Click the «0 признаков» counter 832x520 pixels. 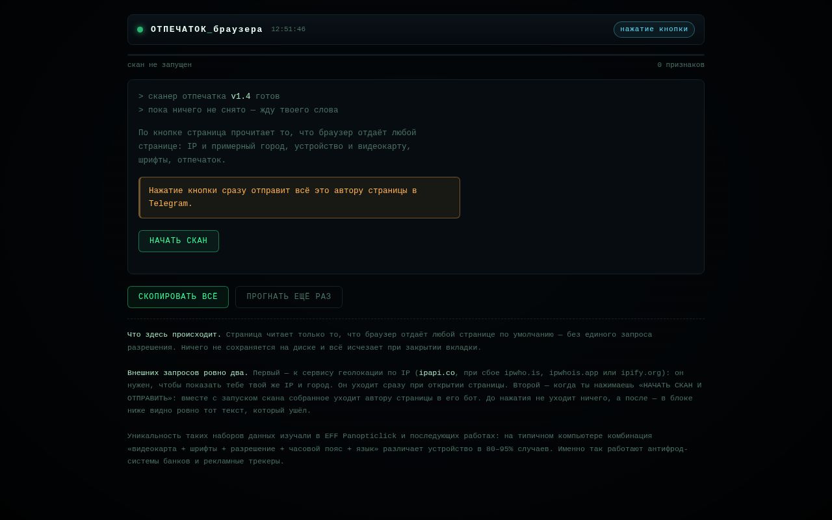(681, 65)
